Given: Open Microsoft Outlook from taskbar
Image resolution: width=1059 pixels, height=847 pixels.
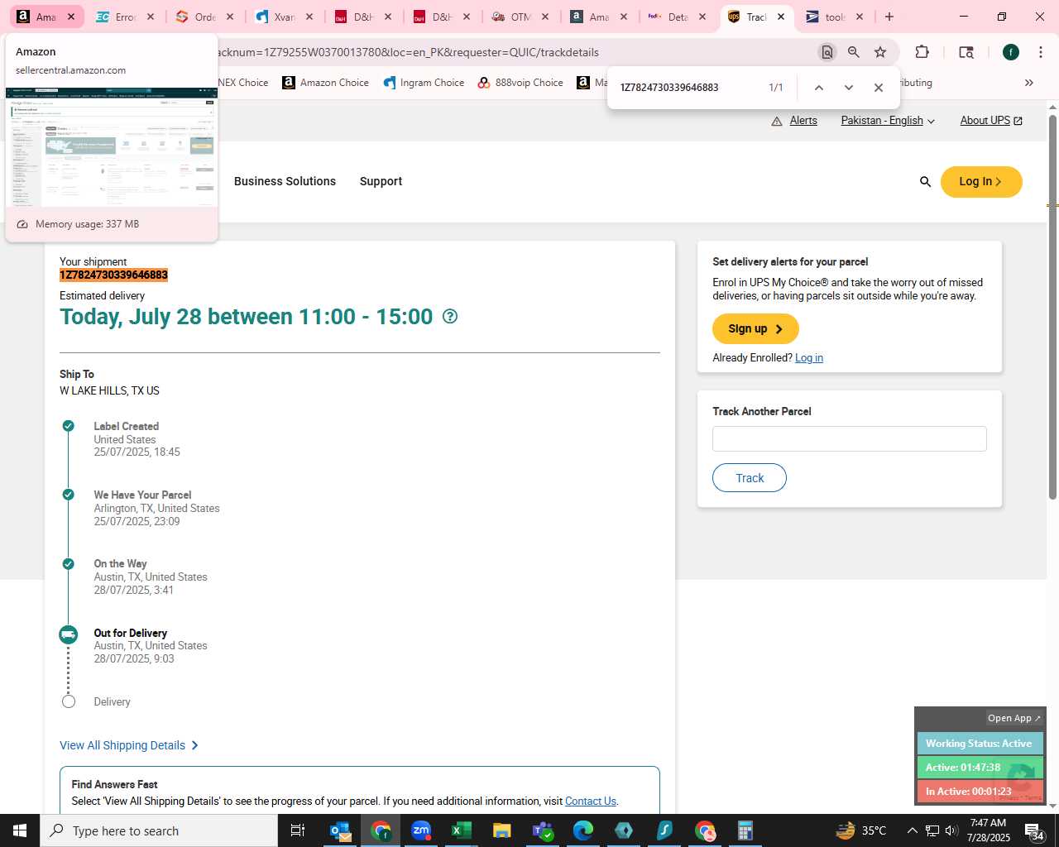Looking at the screenshot, I should [x=340, y=830].
